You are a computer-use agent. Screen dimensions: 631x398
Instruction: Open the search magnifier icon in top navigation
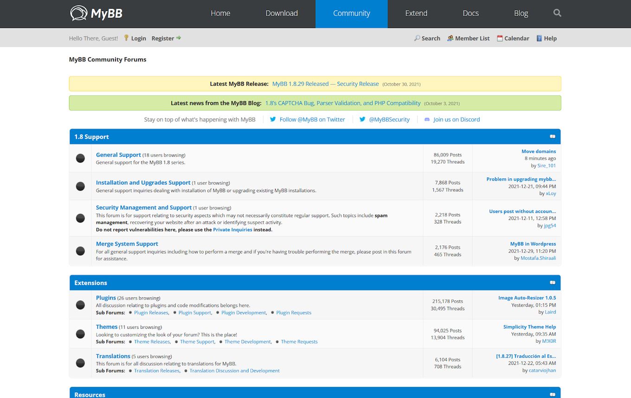coord(557,13)
